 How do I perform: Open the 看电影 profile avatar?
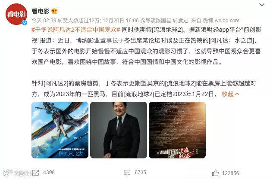pyautogui.click(x=16, y=14)
